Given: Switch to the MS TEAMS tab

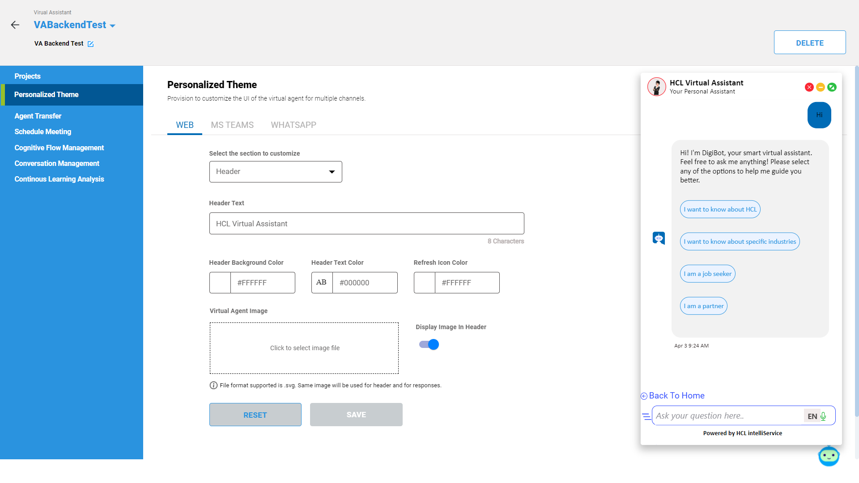Looking at the screenshot, I should 232,125.
